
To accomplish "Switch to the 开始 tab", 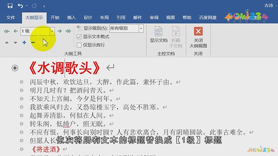I will 55,18.
